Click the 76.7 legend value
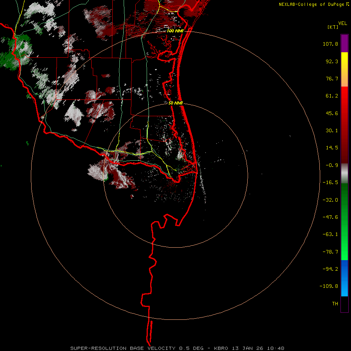The height and width of the screenshot is (351, 351). coord(332,78)
